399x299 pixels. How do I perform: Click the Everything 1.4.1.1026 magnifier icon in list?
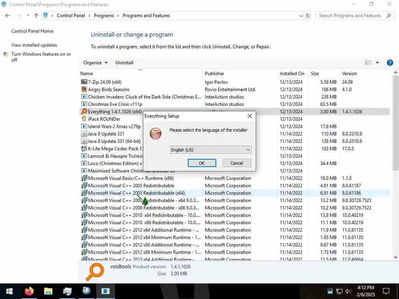click(84, 111)
